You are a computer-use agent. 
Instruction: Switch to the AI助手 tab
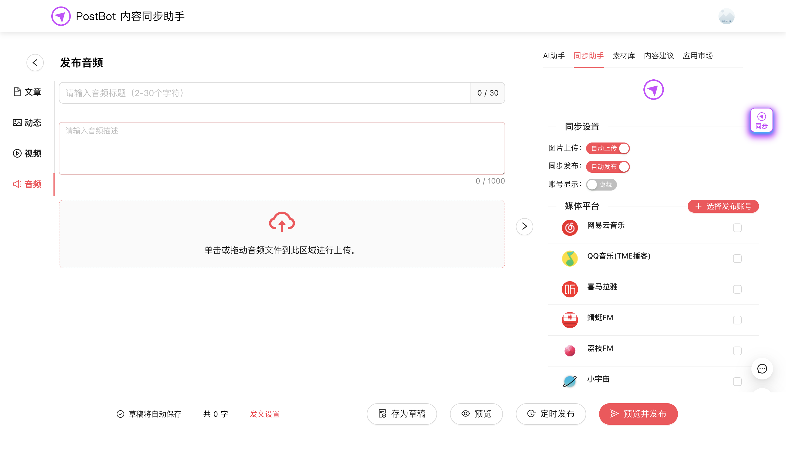554,56
